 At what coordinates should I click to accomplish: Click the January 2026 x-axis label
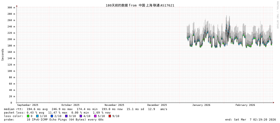[201, 105]
